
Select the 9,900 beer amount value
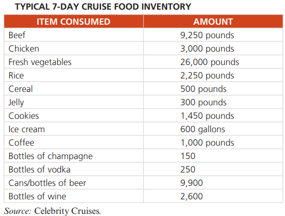coord(191,183)
